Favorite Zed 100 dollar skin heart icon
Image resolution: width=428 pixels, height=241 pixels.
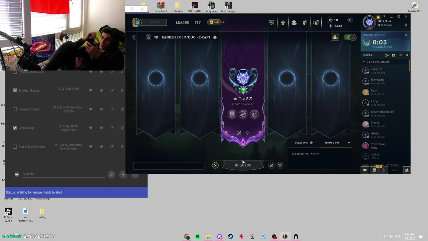coord(91,147)
